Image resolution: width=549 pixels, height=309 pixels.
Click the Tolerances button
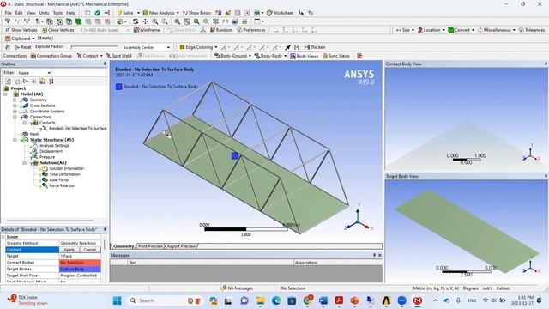[532, 30]
